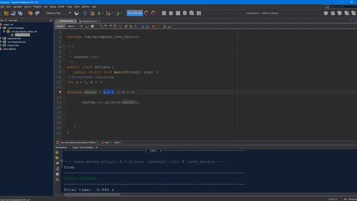Click the orange Undo arrow icon

(x=30, y=13)
